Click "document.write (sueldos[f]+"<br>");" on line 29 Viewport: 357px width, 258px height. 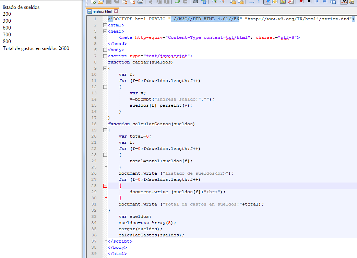[178, 192]
